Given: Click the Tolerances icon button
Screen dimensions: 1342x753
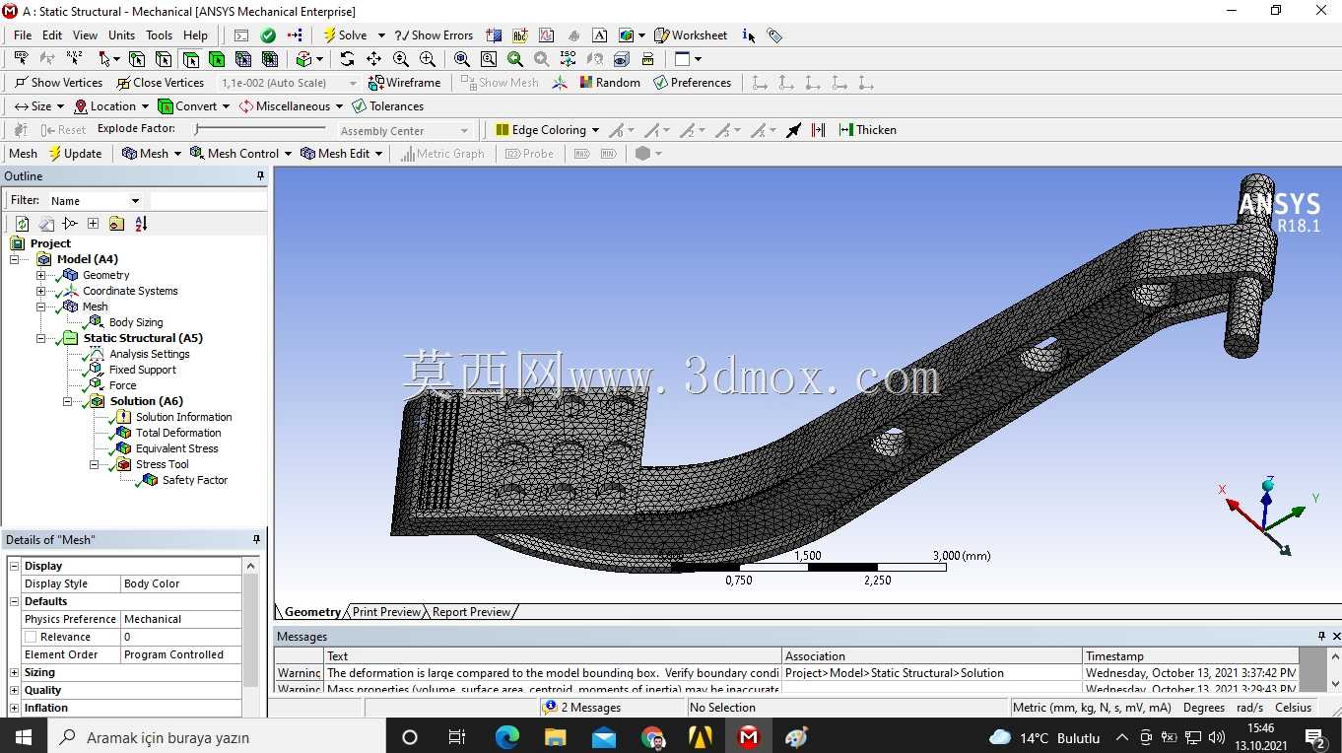Looking at the screenshot, I should tap(387, 106).
